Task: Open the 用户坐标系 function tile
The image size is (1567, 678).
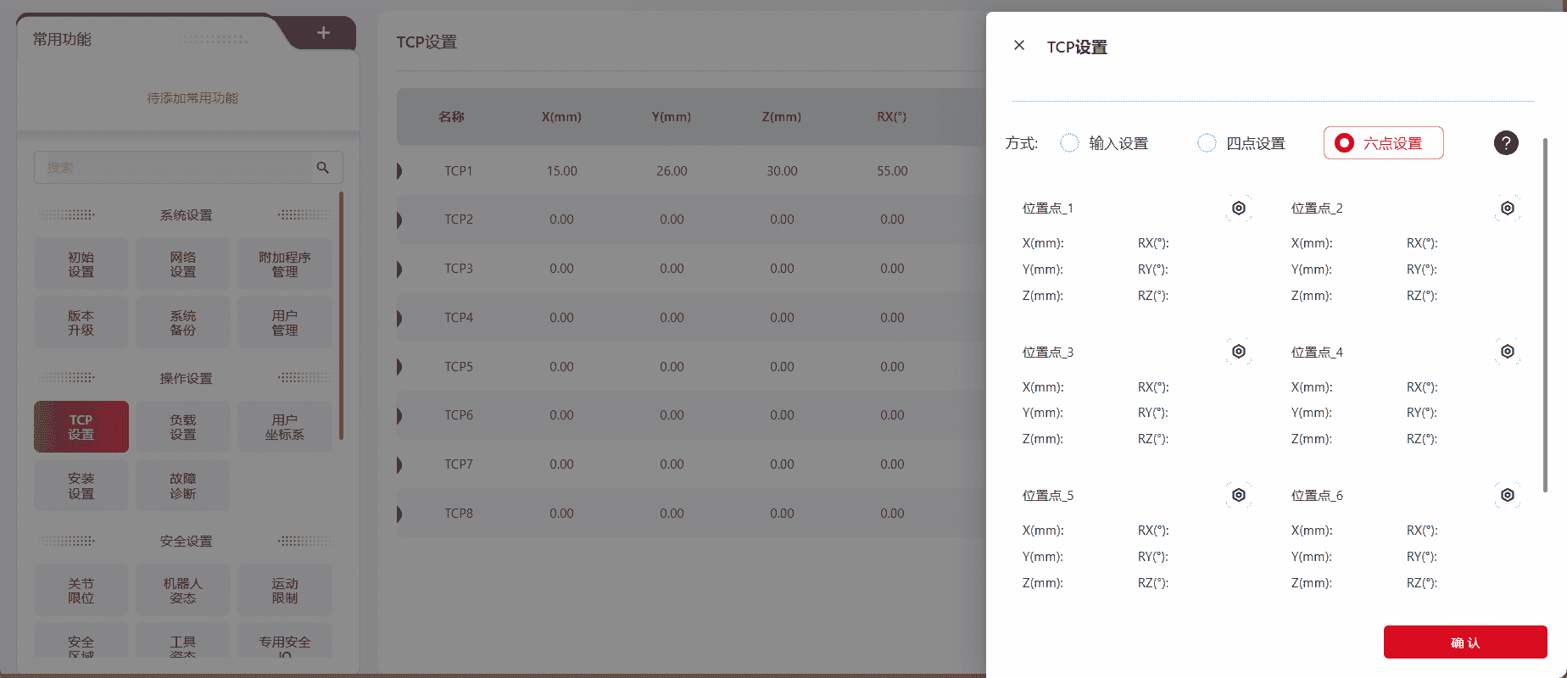Action: 285,427
